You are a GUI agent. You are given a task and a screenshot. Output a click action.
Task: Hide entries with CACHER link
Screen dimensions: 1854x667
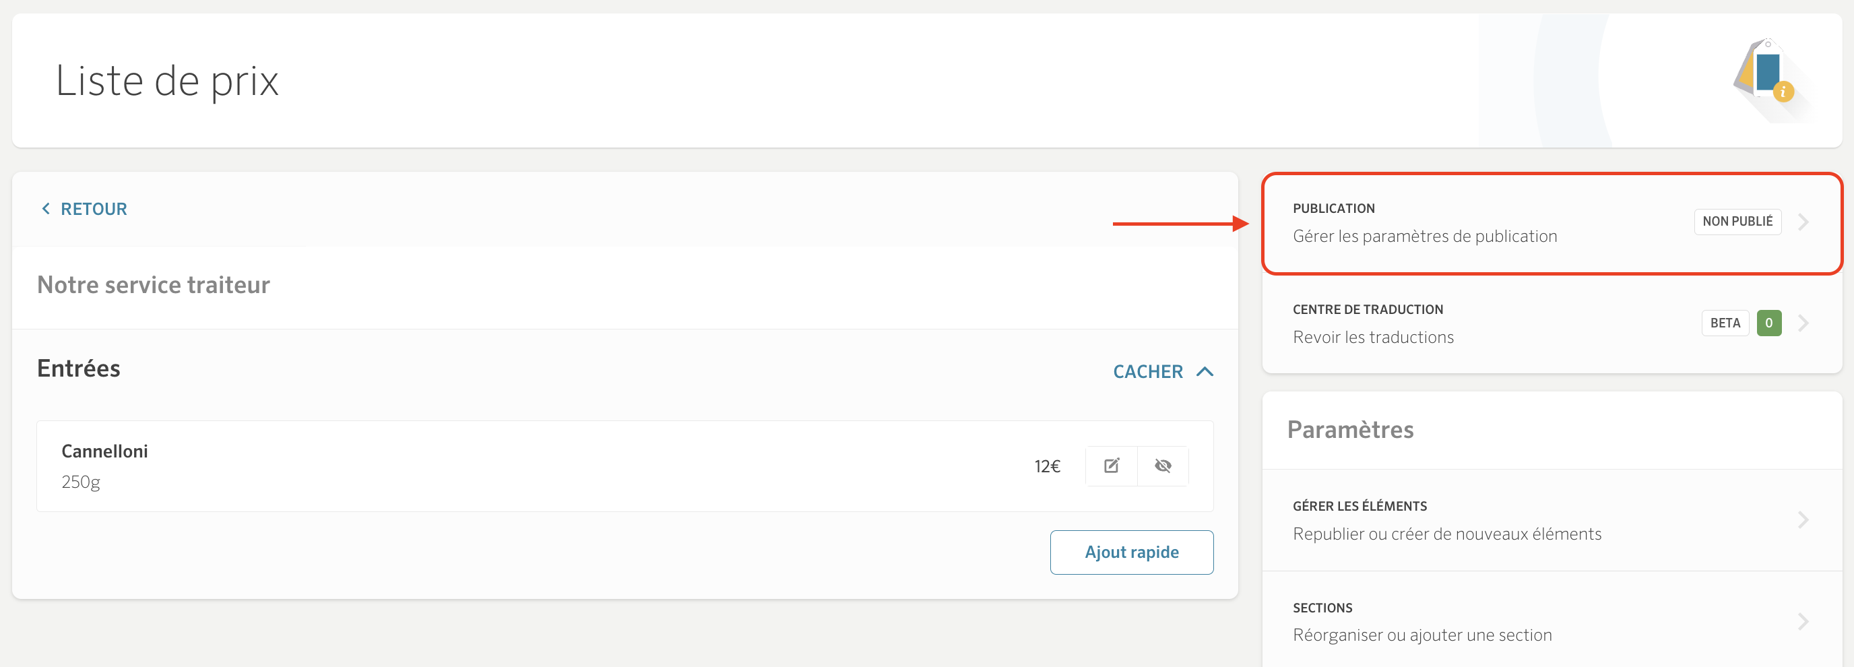point(1147,371)
